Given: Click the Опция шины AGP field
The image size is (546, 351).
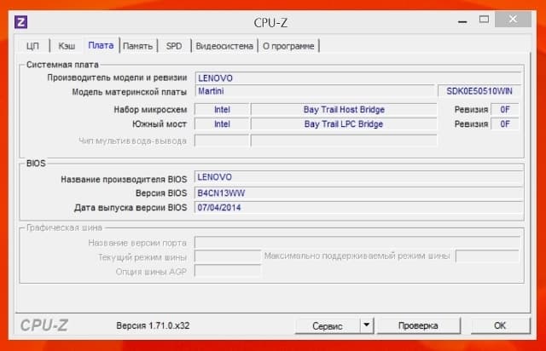Looking at the screenshot, I should pyautogui.click(x=228, y=271).
